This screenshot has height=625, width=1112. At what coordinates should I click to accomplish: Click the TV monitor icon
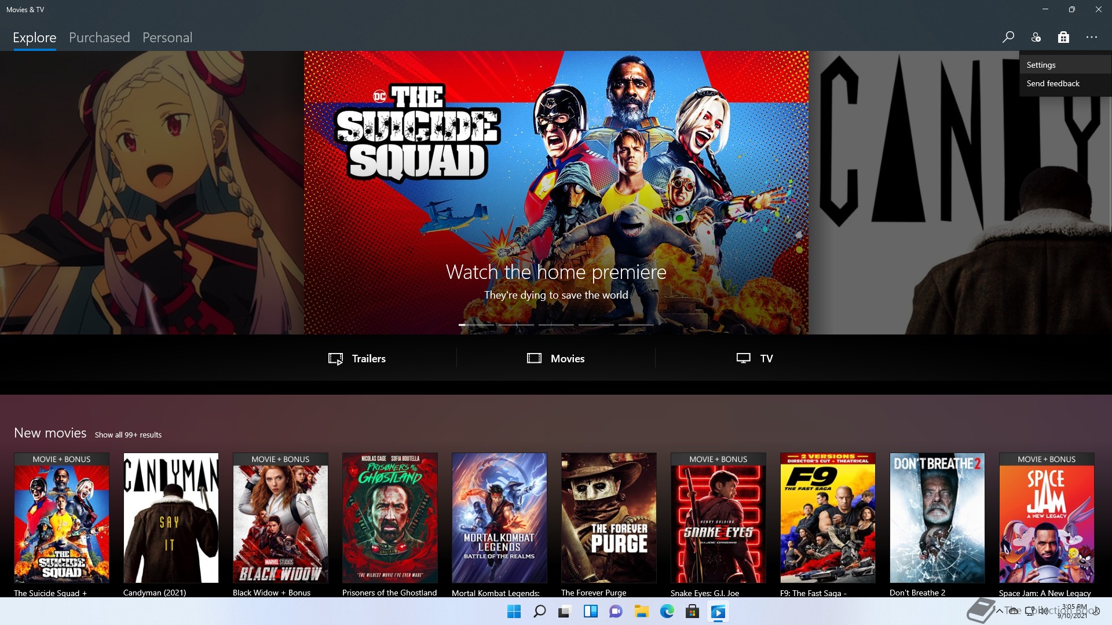744,358
